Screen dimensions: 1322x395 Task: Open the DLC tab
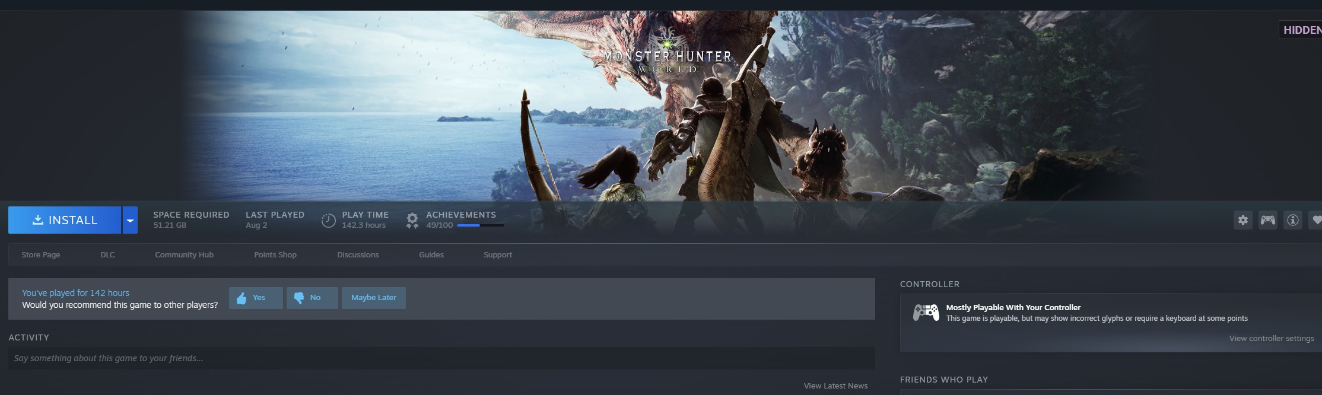click(x=107, y=254)
